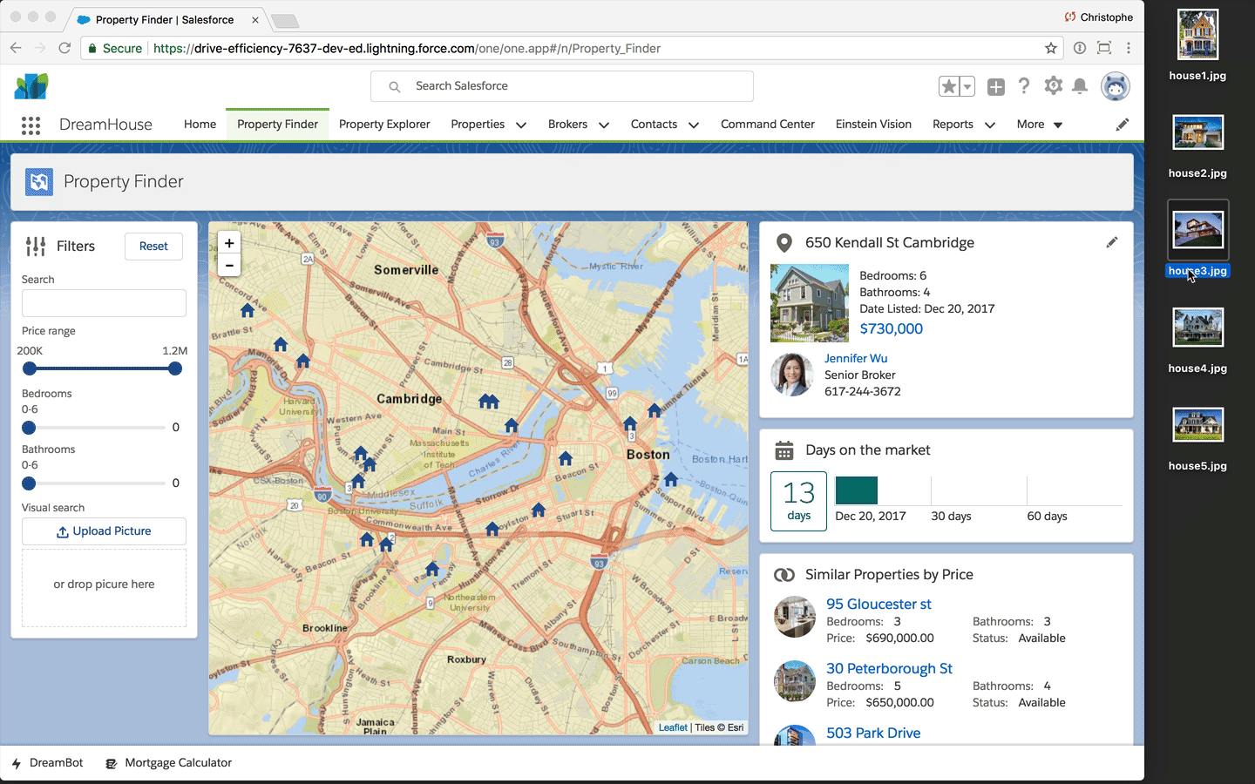Zoom out on the map
The width and height of the screenshot is (1255, 784).
coord(229,266)
